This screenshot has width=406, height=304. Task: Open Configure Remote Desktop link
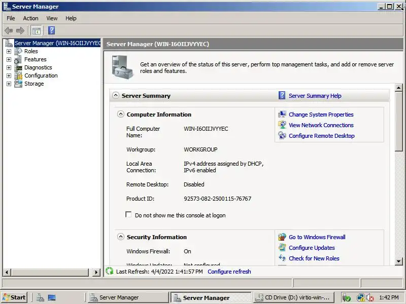tap(322, 136)
